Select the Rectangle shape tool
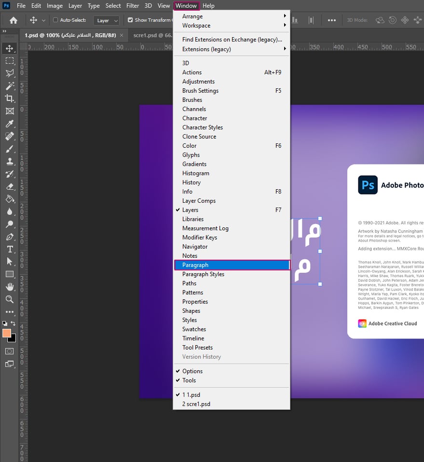This screenshot has width=424, height=462. (10, 274)
